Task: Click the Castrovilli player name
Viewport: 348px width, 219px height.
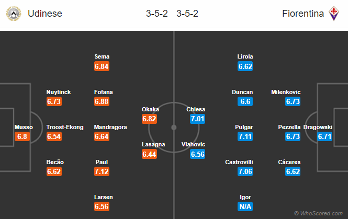Action: click(x=239, y=162)
